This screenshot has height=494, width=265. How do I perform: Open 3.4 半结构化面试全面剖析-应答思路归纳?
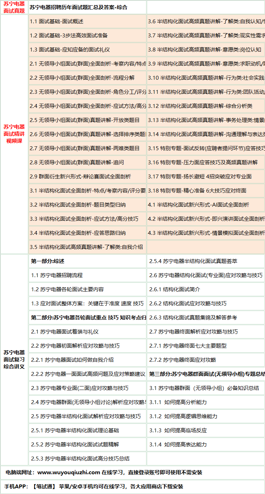coord(78,233)
